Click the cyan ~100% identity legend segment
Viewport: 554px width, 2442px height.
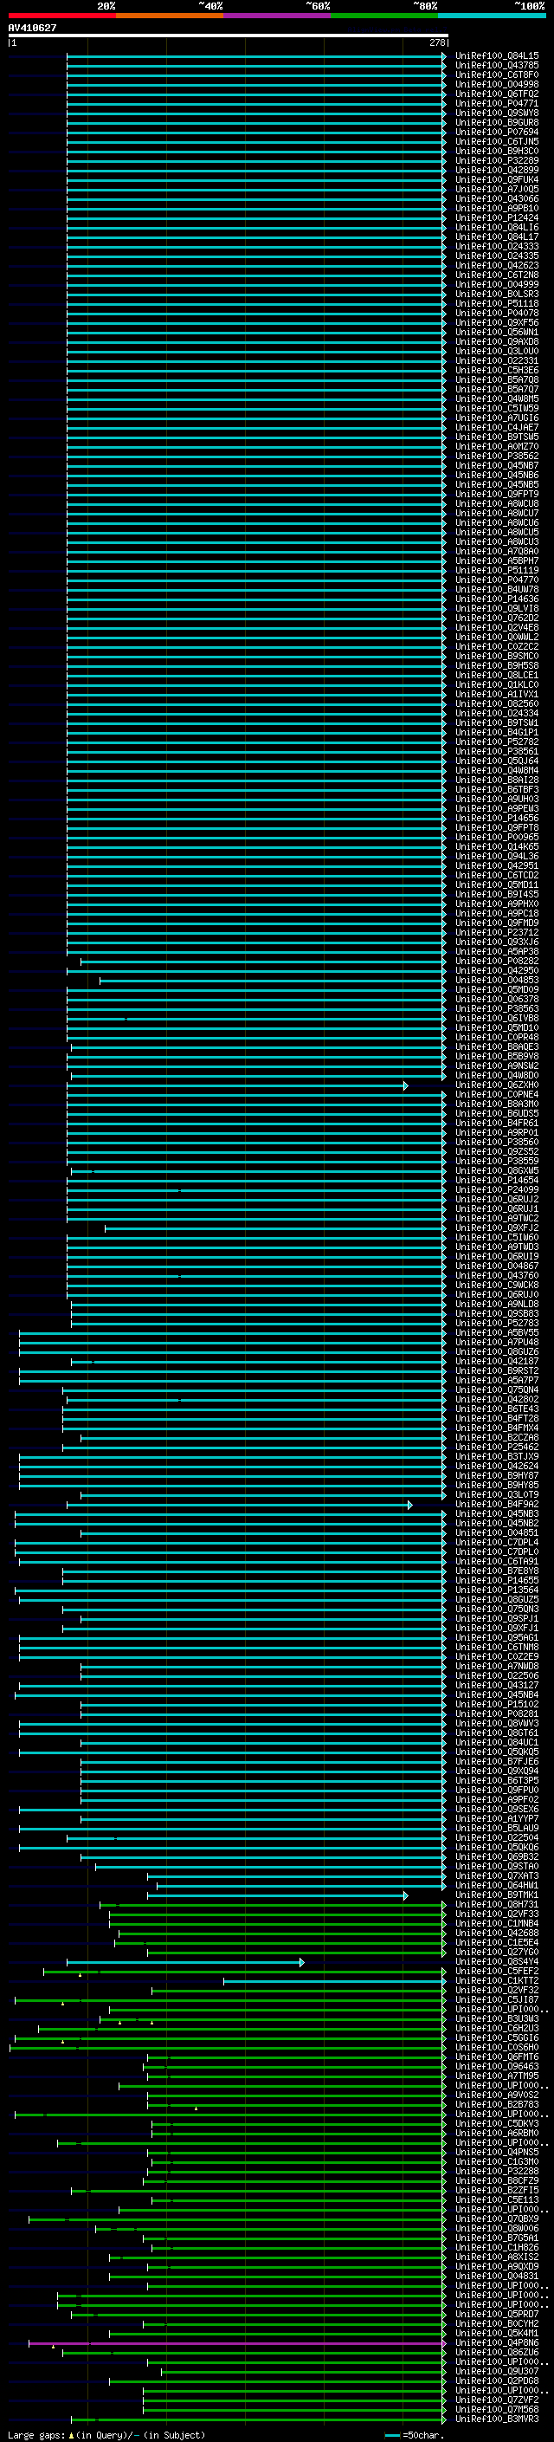(x=492, y=16)
